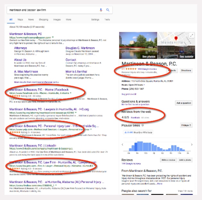
Task: Click the next day chart arrow
Action: pyautogui.click(x=192, y=145)
